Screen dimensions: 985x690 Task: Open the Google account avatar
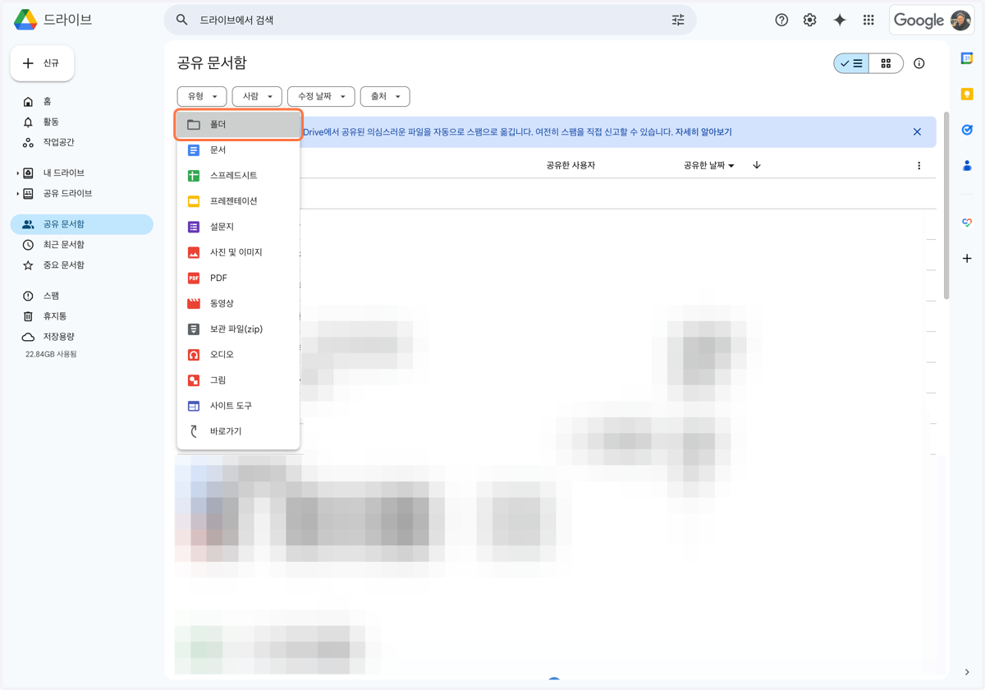click(960, 20)
